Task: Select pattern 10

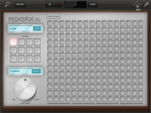Action: [21, 59]
